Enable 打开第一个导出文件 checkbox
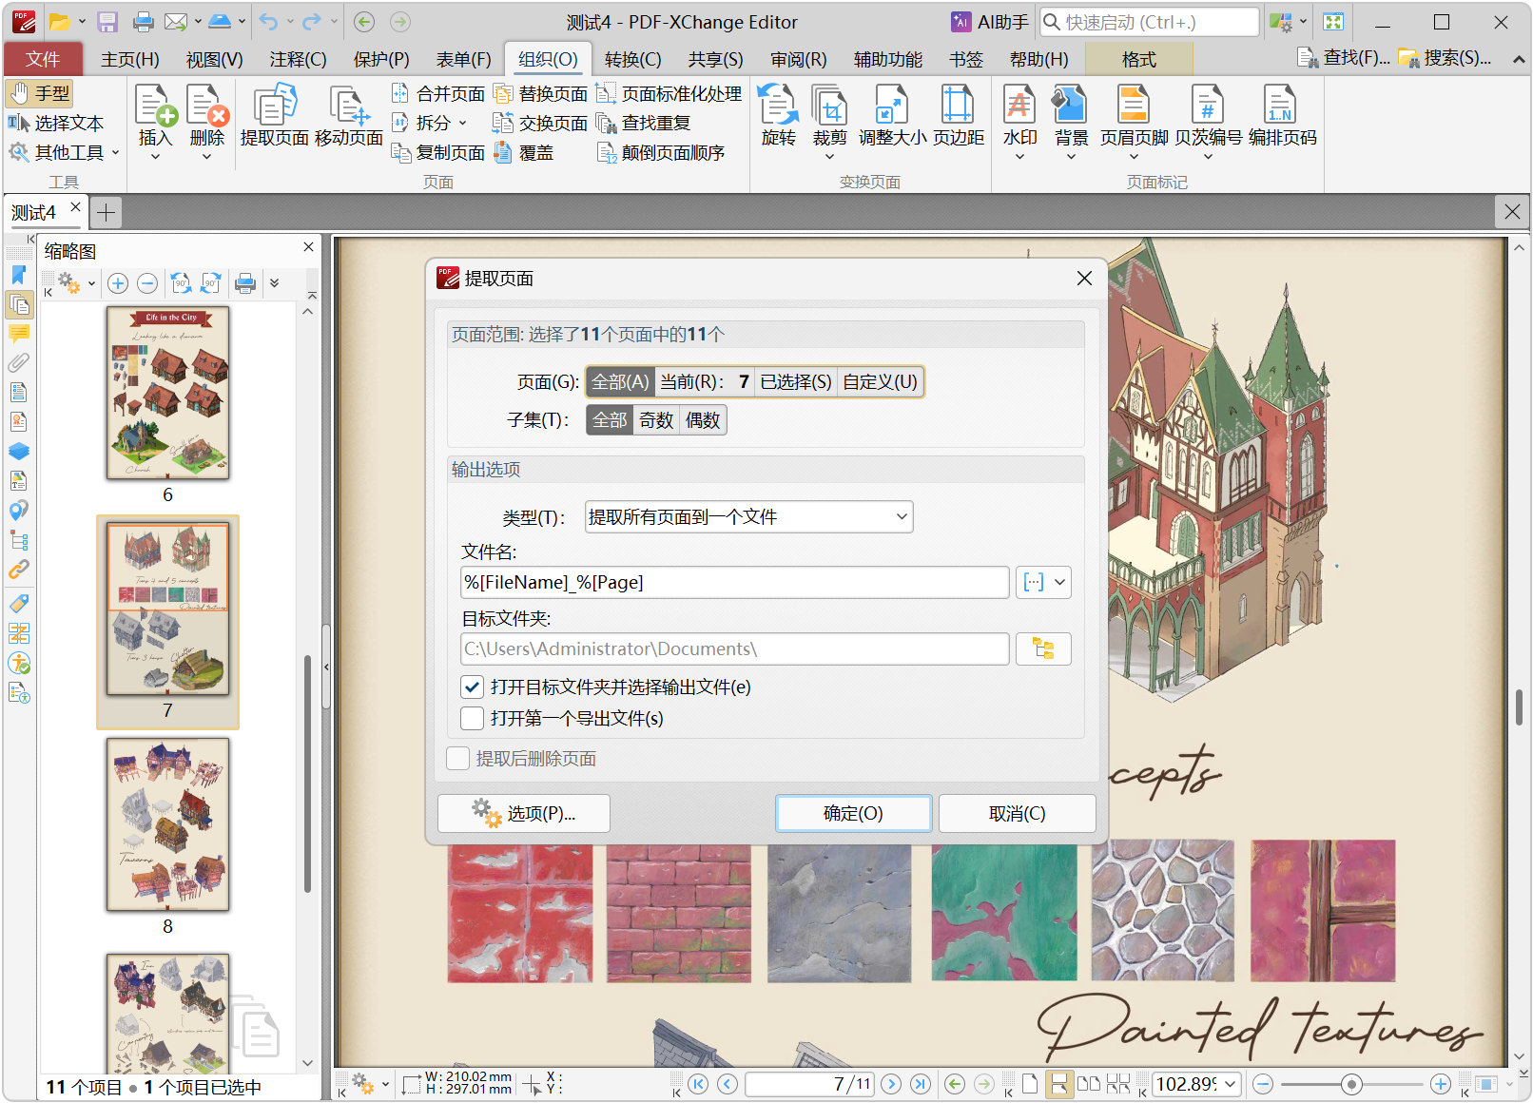 tap(472, 718)
